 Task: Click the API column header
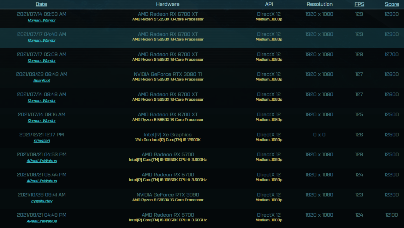point(269,4)
